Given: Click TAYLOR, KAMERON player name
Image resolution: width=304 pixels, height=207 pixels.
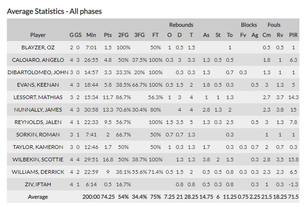Looking at the screenshot, I should 38,147.
